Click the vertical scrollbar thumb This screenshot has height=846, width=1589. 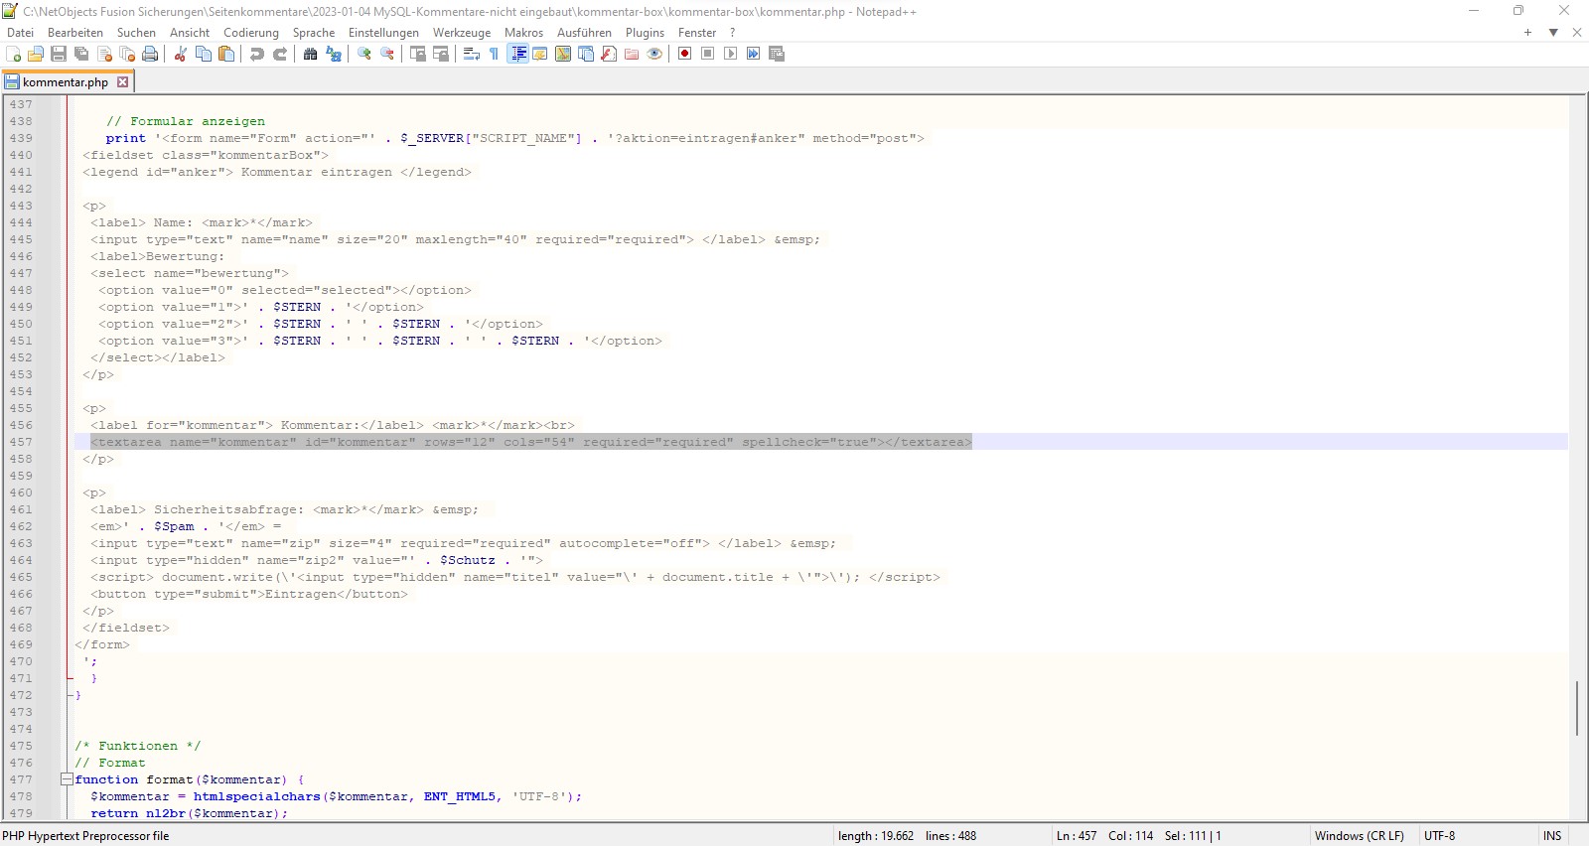point(1576,707)
